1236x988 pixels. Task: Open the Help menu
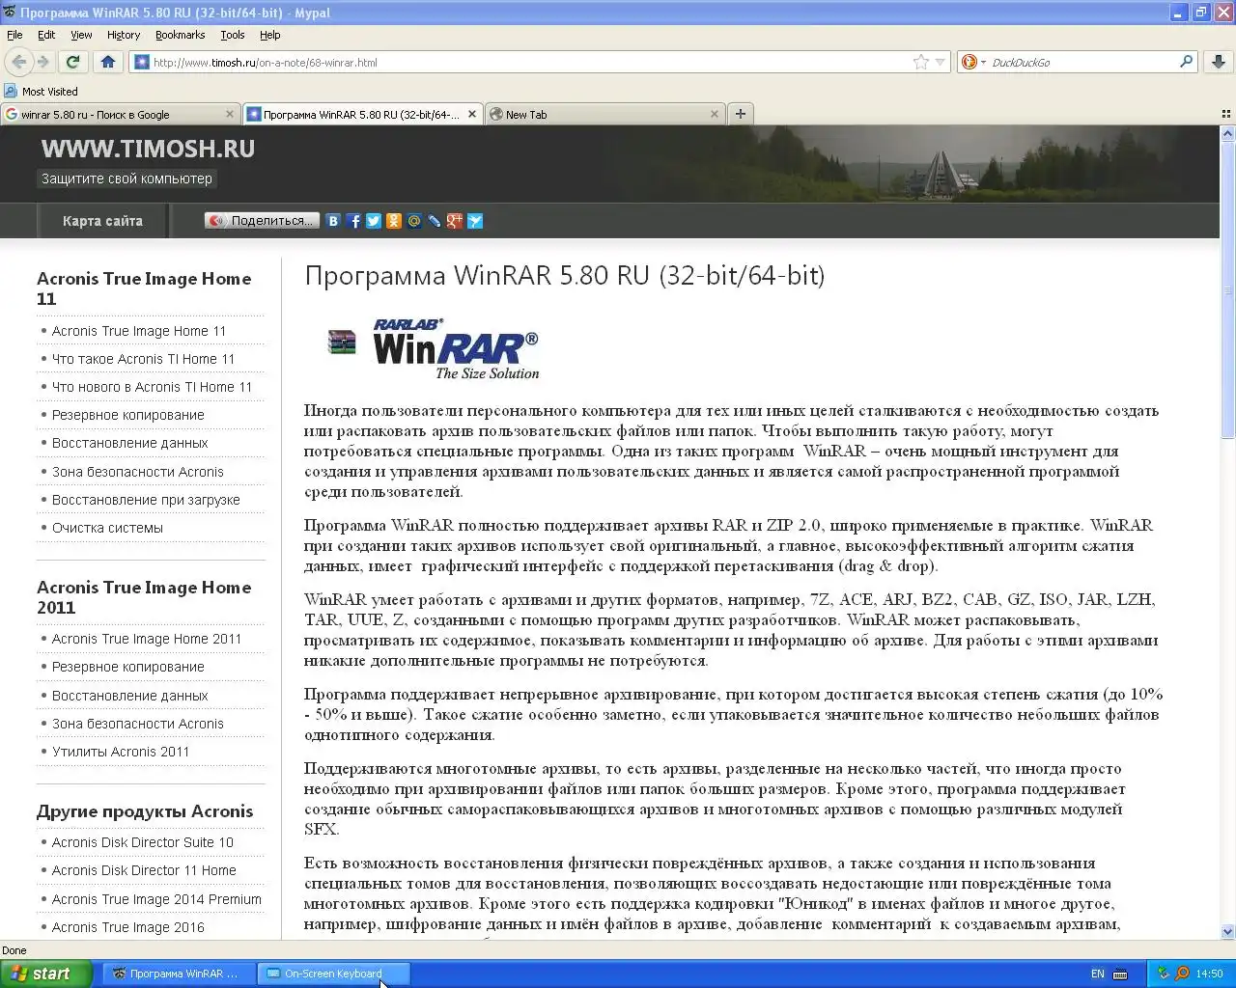[270, 35]
